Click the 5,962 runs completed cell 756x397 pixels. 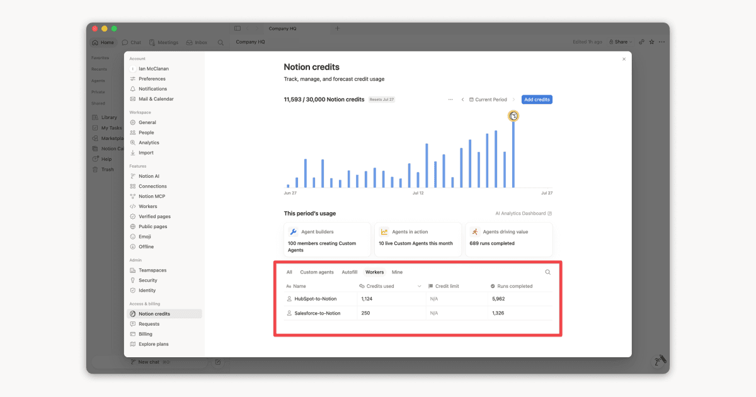[518, 299]
